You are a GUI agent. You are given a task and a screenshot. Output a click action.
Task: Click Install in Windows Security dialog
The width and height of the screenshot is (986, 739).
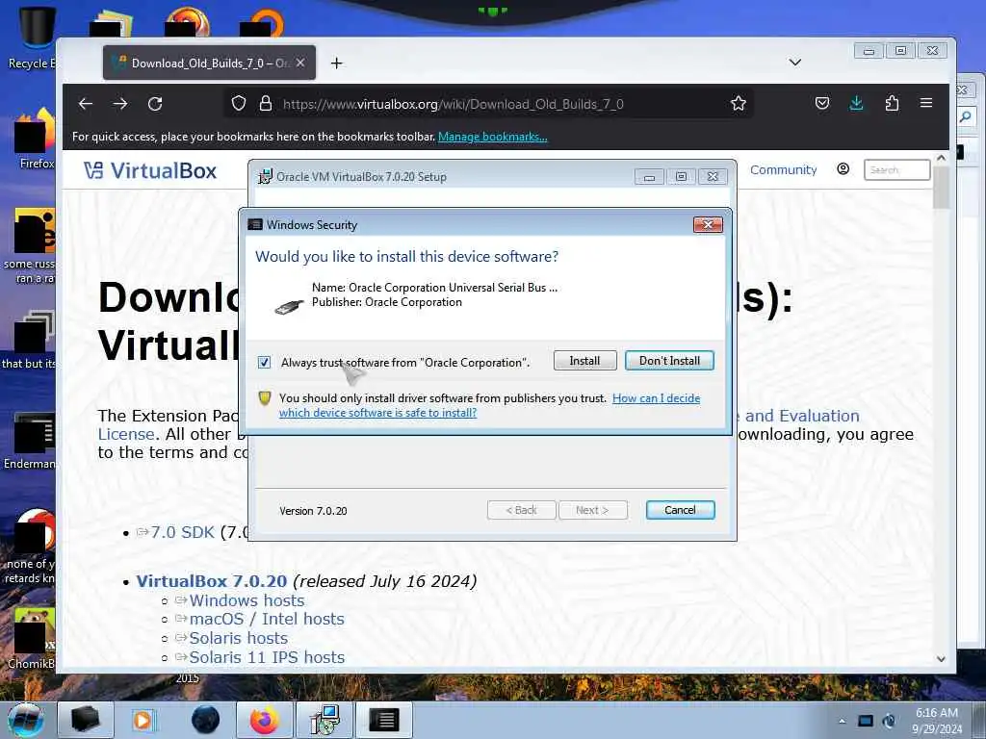click(x=584, y=361)
